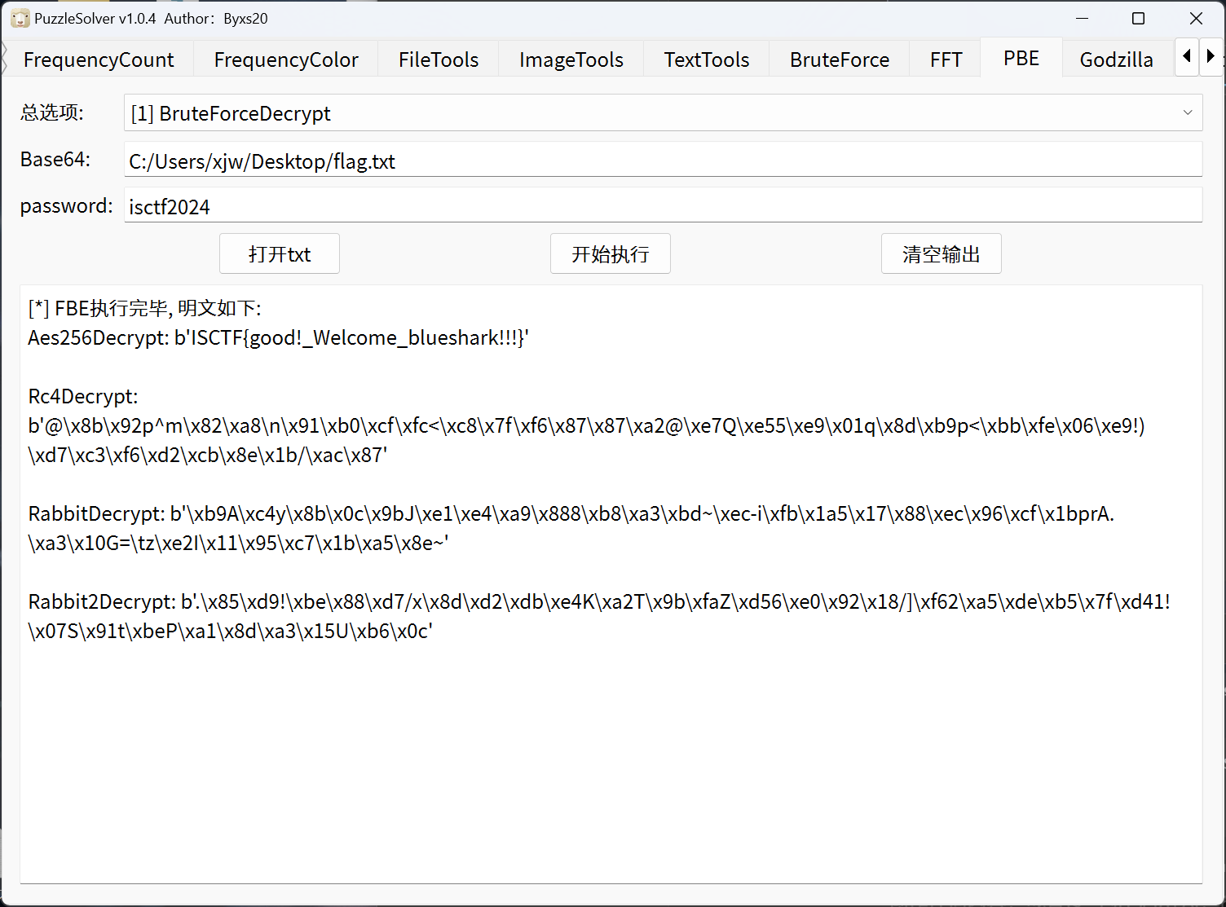
Task: Switch to the FrequencyColor tab
Action: tap(286, 59)
